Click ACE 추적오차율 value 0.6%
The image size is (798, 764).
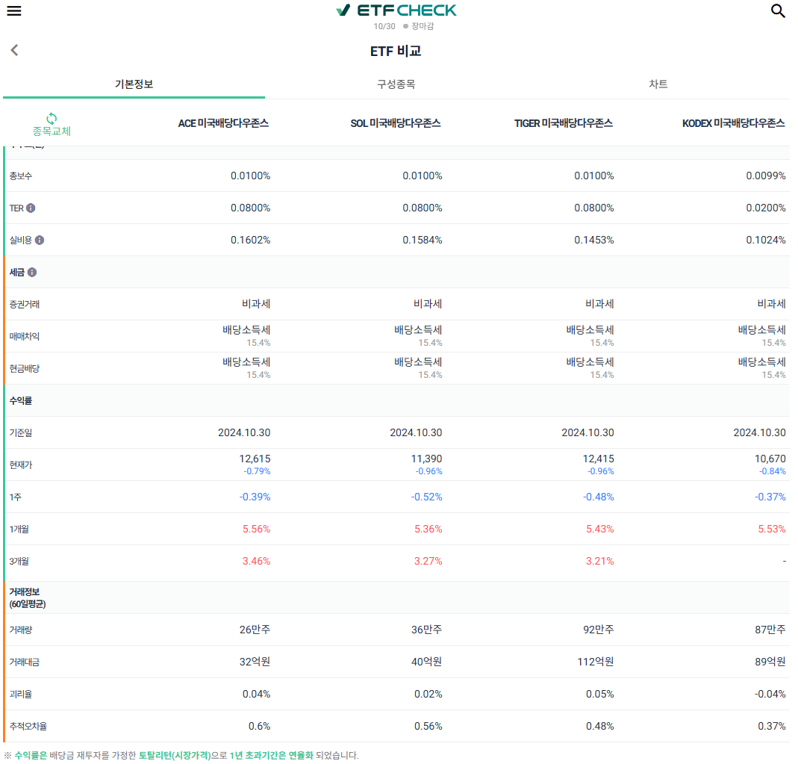pyautogui.click(x=259, y=726)
